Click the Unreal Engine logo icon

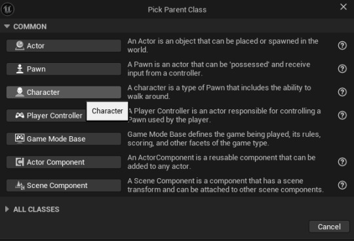pos(8,9)
